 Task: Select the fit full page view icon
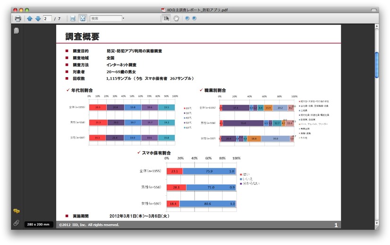[83, 18]
